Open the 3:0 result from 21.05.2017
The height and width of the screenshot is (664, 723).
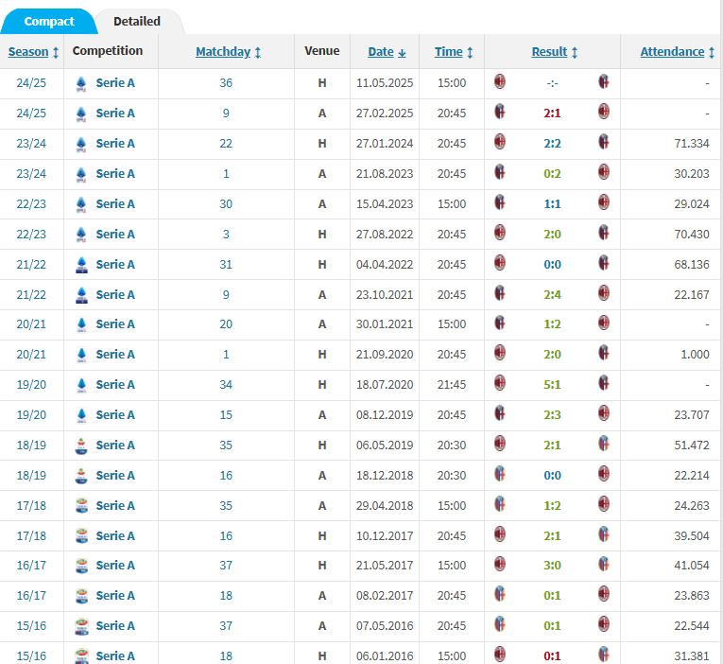tap(552, 566)
